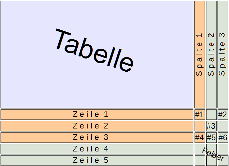229x166 pixels.
Task: Select the Zeile 3 row header
Action: pyautogui.click(x=97, y=138)
